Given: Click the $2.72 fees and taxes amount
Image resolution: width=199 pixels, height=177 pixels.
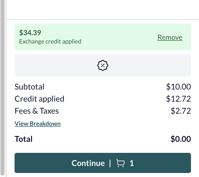Looking at the screenshot, I should [x=181, y=111].
